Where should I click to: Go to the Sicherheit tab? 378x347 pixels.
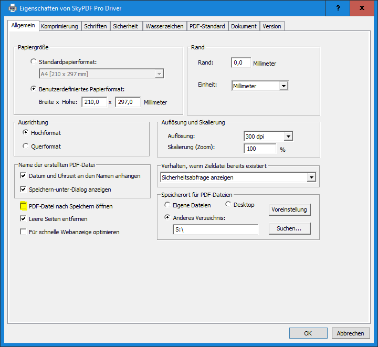pos(125,26)
